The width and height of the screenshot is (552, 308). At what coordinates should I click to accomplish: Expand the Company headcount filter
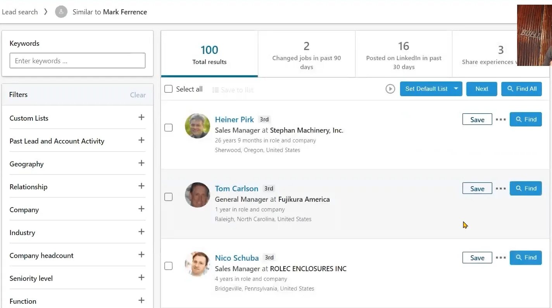coord(141,255)
